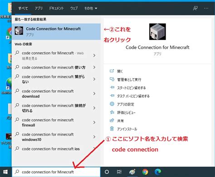215x177 pixels.
Task: Open Google Chrome from the taskbar
Action: [145, 172]
